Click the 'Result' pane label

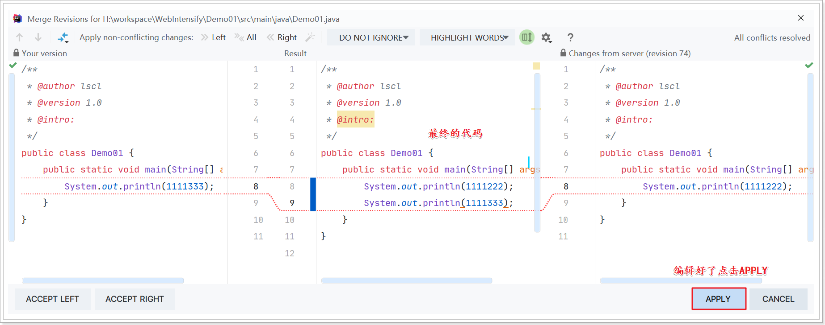pos(295,53)
